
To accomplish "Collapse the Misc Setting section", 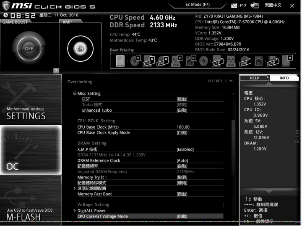I will pyautogui.click(x=75, y=93).
